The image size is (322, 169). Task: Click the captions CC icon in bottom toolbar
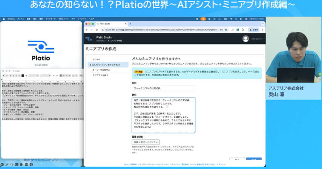(17, 165)
